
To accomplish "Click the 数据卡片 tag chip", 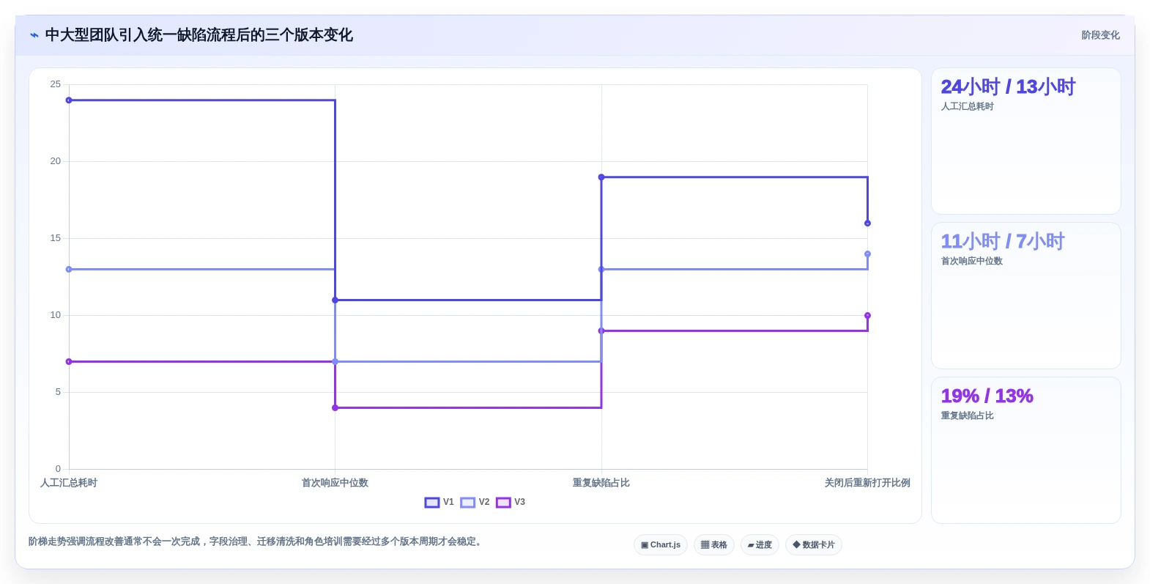I will pyautogui.click(x=814, y=544).
